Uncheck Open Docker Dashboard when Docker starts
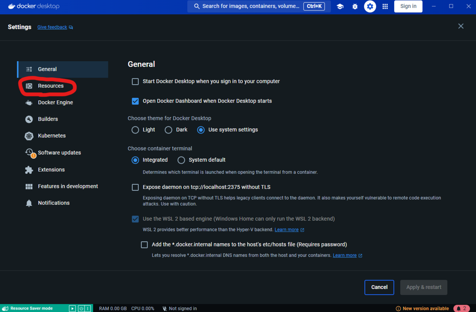 135,101
